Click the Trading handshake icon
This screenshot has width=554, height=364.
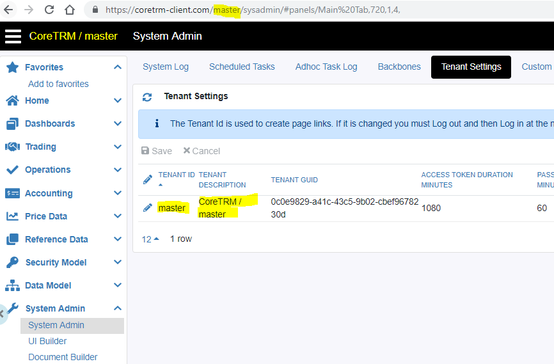coord(12,146)
